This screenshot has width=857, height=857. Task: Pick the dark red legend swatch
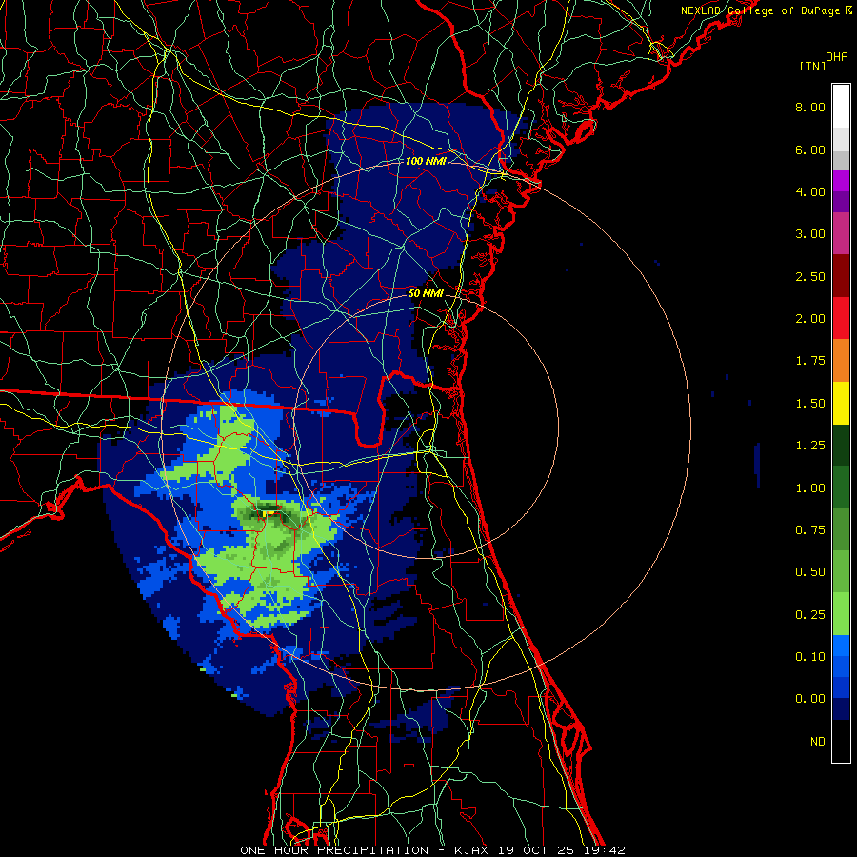841,276
